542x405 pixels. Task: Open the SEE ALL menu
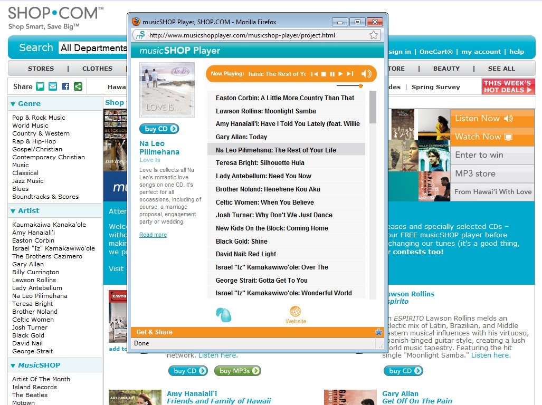[501, 69]
